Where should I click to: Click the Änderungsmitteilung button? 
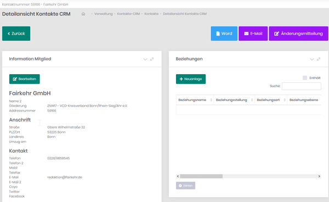(x=298, y=33)
